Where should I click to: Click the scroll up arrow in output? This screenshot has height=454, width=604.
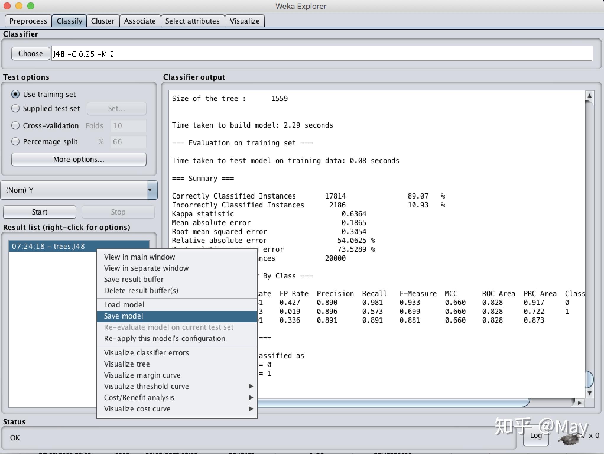coord(589,96)
